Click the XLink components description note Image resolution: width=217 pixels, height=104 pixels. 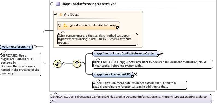pyautogui.click(x=97, y=39)
